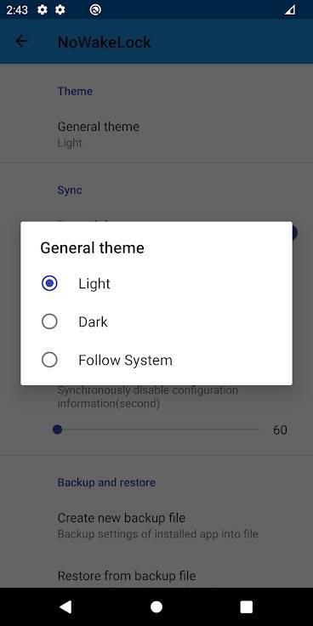Click the slider handle for sync seconds

tap(58, 430)
